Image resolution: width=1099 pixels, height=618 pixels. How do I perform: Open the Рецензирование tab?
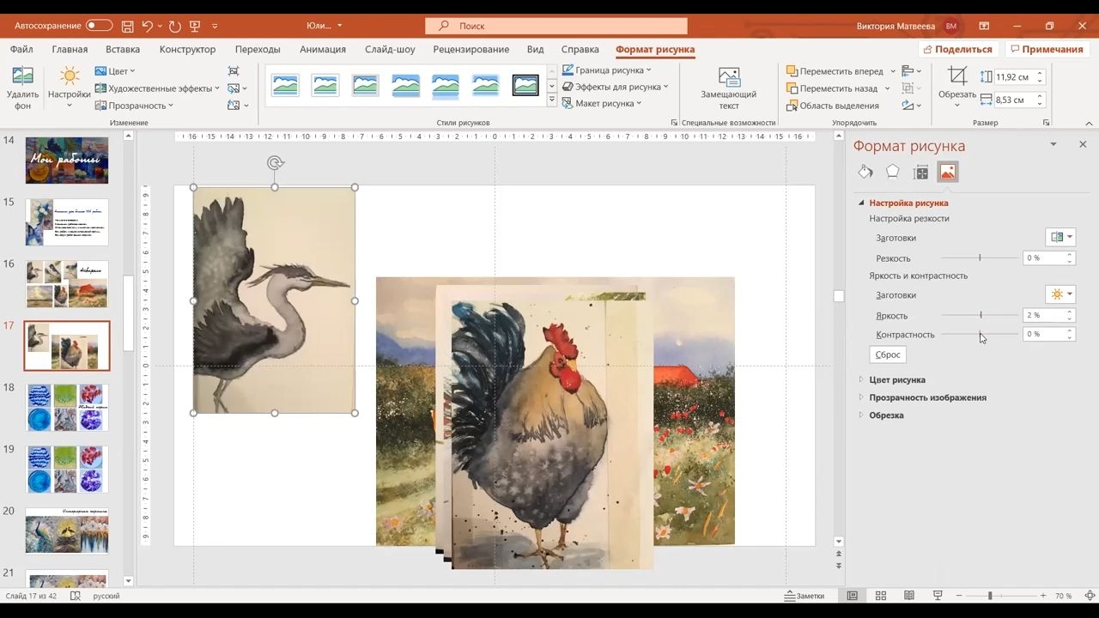(471, 49)
